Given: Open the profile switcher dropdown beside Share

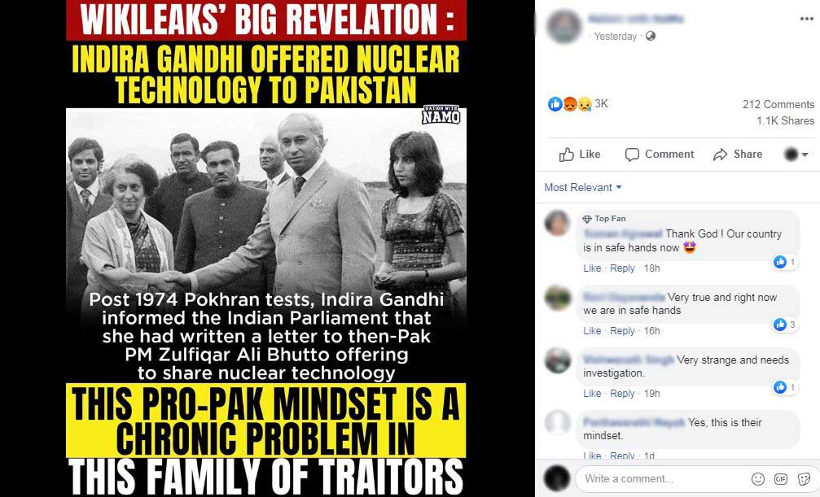Looking at the screenshot, I should (796, 155).
